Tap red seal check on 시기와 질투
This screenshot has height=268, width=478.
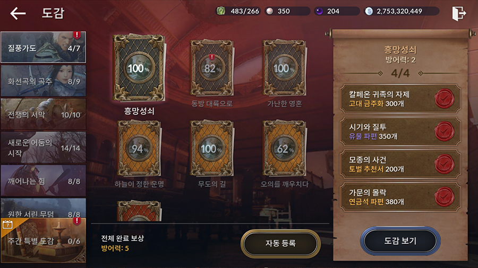[x=444, y=131]
